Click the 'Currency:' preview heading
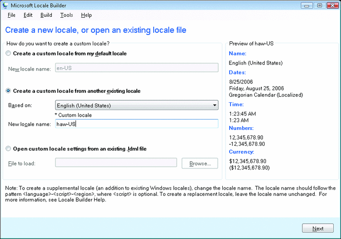 coord(241,152)
